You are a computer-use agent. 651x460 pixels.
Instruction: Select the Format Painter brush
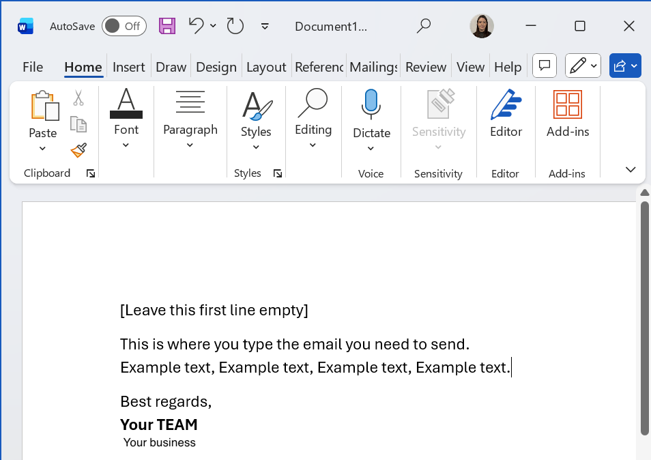point(78,149)
